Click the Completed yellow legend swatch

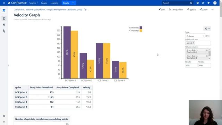pyautogui.click(x=141, y=31)
